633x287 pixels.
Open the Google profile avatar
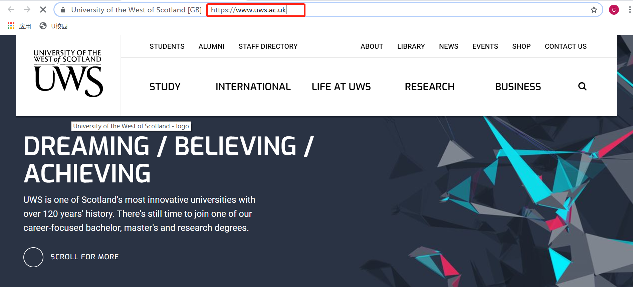[614, 10]
